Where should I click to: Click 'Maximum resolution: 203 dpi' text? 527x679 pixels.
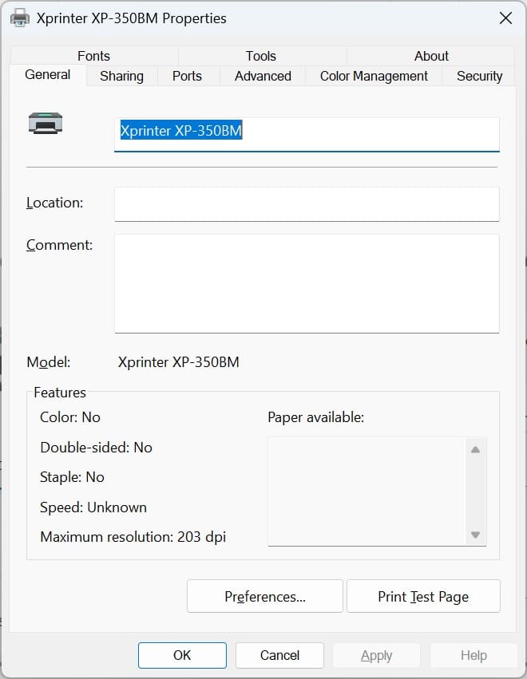133,537
